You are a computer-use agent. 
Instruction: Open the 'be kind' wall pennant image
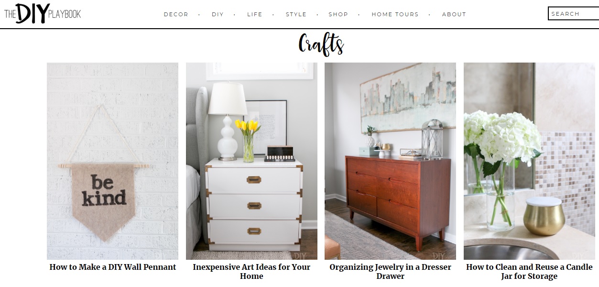coord(112,161)
